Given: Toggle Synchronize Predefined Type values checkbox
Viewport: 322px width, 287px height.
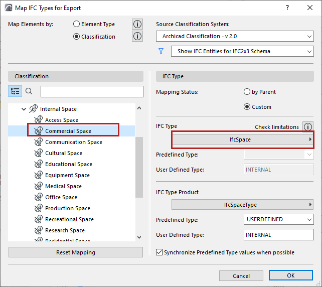Looking at the screenshot, I should coord(159,252).
